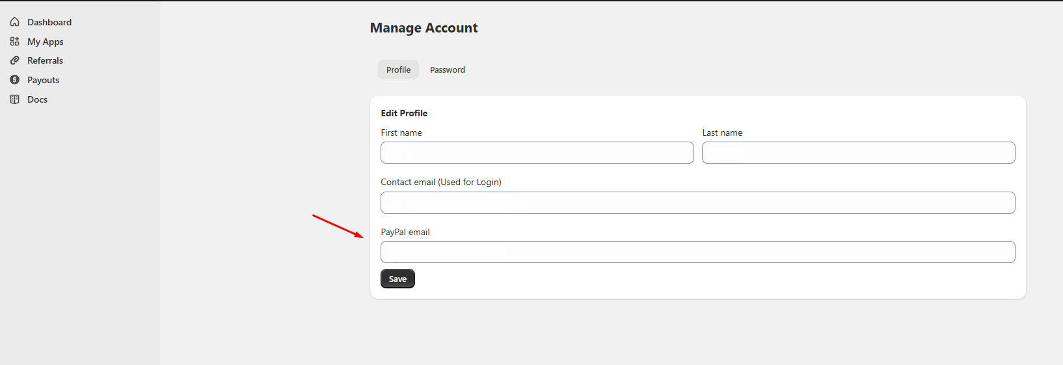The image size is (1063, 365).
Task: Click the 'Manage Account' page heading
Action: pyautogui.click(x=424, y=28)
